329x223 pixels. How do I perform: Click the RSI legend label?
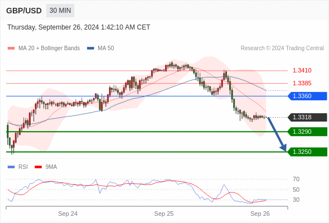click(23, 167)
